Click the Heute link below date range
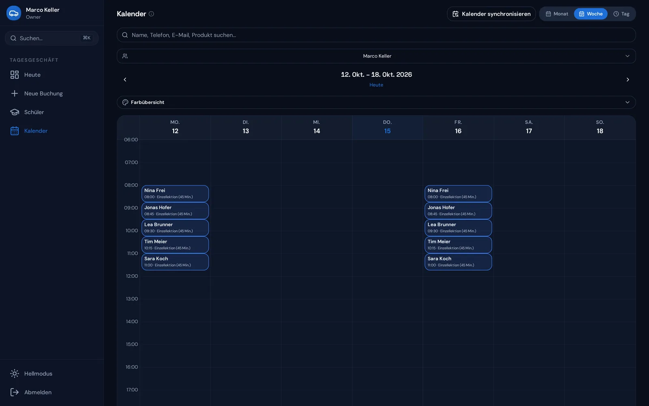Viewport: 649px width, 406px height. [x=376, y=85]
